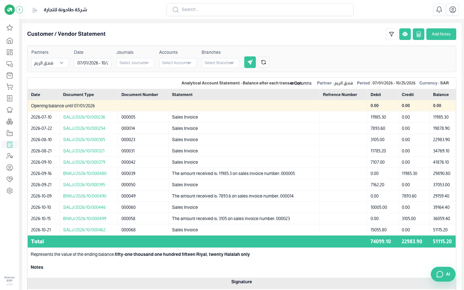Open document link BNKJ/2026/10/000490
464x290 pixels.
click(x=85, y=196)
